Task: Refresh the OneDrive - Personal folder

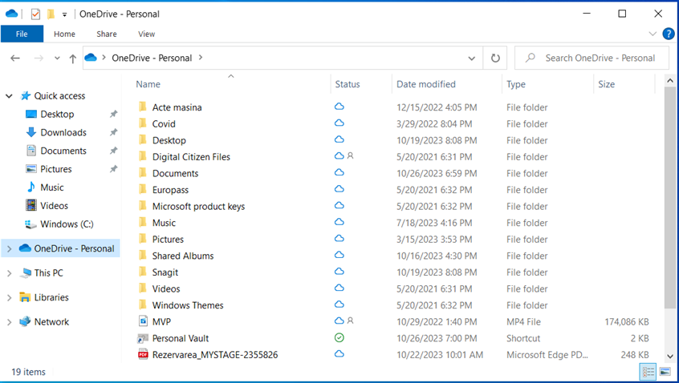Action: 495,58
